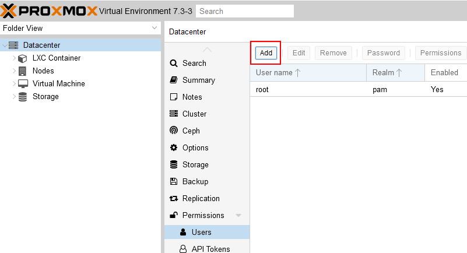This screenshot has width=467, height=253.
Task: Expand the Nodes tree node
Action: [14, 71]
